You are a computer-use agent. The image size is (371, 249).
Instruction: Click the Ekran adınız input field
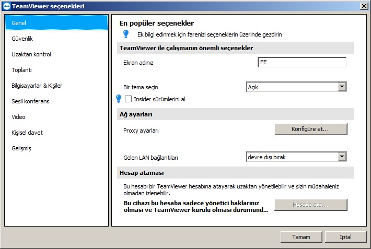(x=302, y=62)
